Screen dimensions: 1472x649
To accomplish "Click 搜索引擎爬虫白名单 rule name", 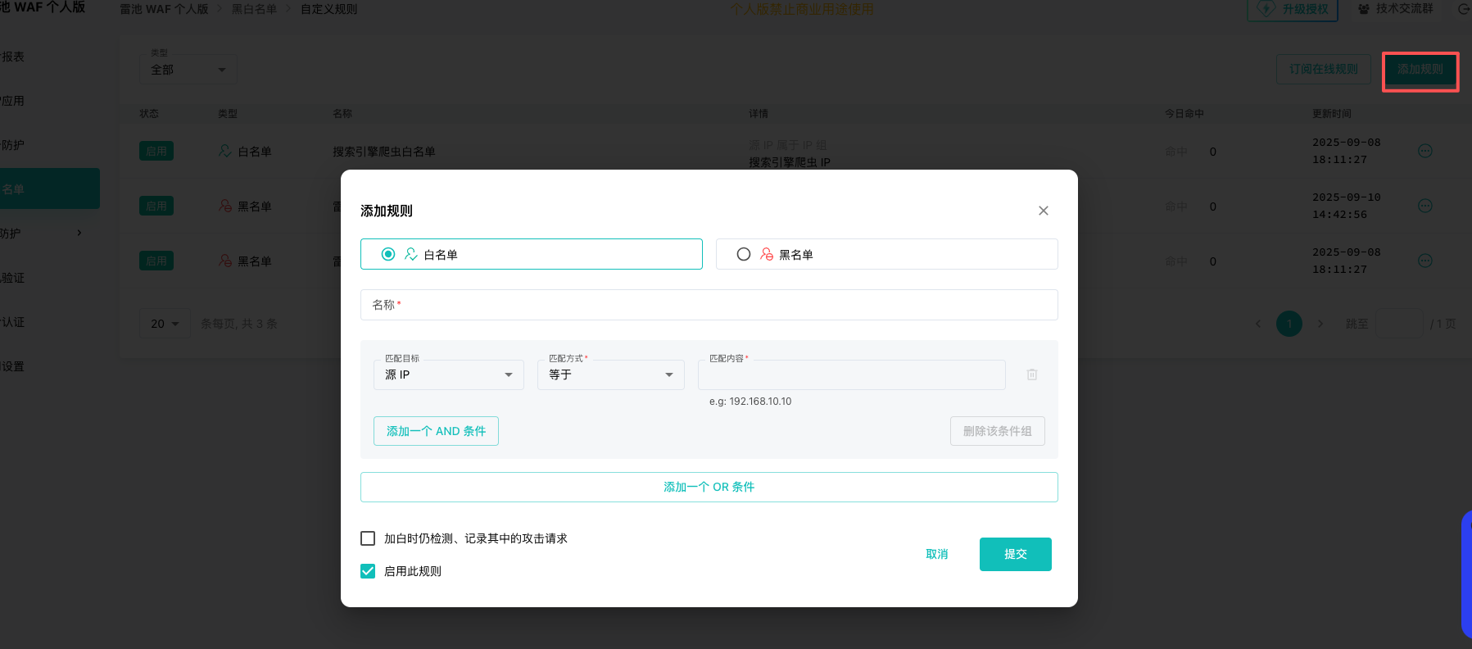I will (384, 152).
